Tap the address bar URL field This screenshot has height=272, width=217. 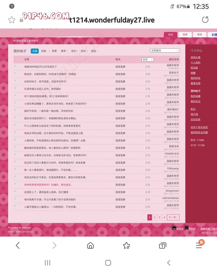pyautogui.click(x=112, y=20)
